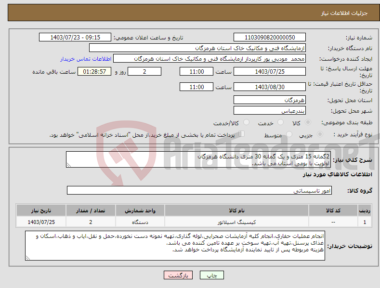Click the resize handle of description textarea
Viewport: 380px width, 288px height.
pyautogui.click(x=69, y=165)
